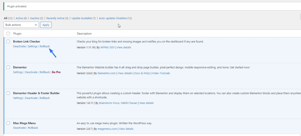
Task: Filter plugins by Active
Action: click(x=19, y=18)
